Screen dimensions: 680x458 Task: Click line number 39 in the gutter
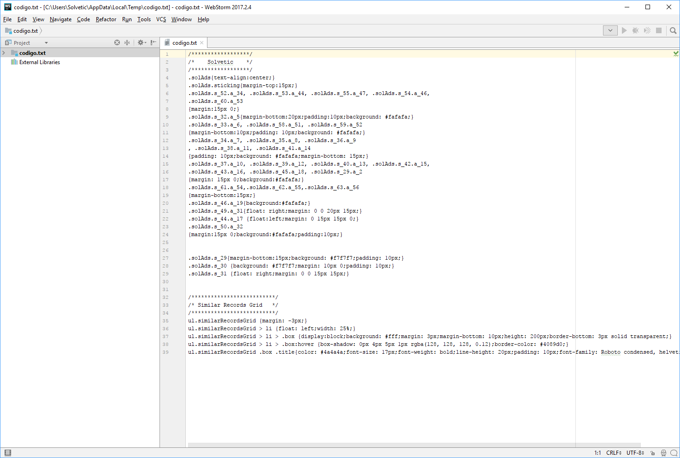click(166, 352)
